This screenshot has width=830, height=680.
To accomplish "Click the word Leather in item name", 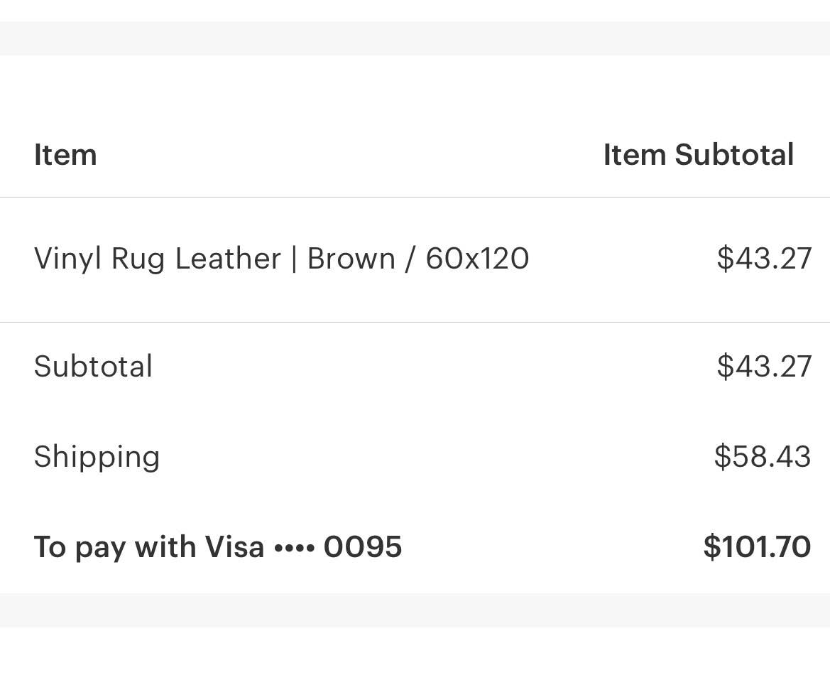I will click(x=228, y=259).
